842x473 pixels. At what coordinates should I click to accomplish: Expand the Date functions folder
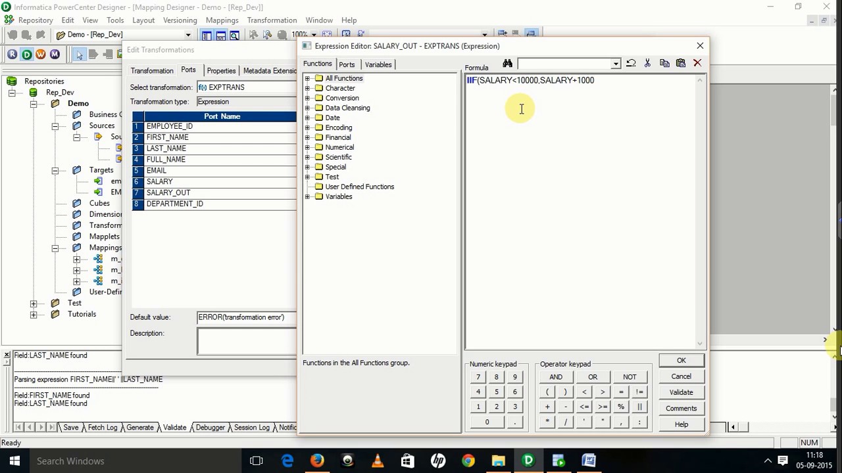pyautogui.click(x=307, y=118)
